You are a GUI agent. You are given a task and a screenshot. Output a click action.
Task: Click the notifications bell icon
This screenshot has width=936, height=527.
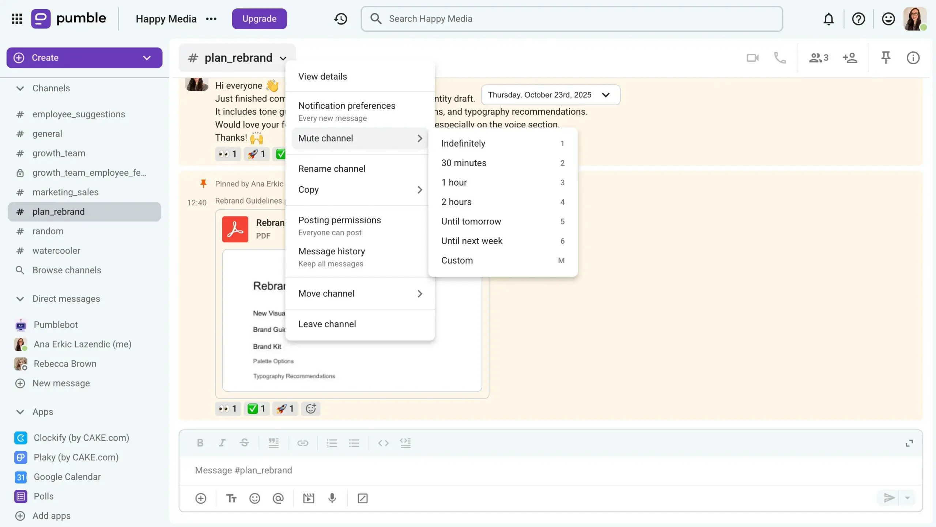829,19
